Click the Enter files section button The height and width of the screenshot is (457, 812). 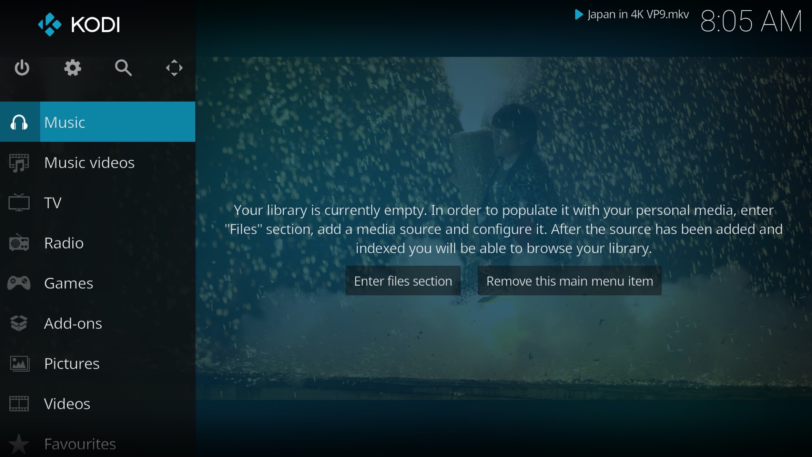point(403,281)
